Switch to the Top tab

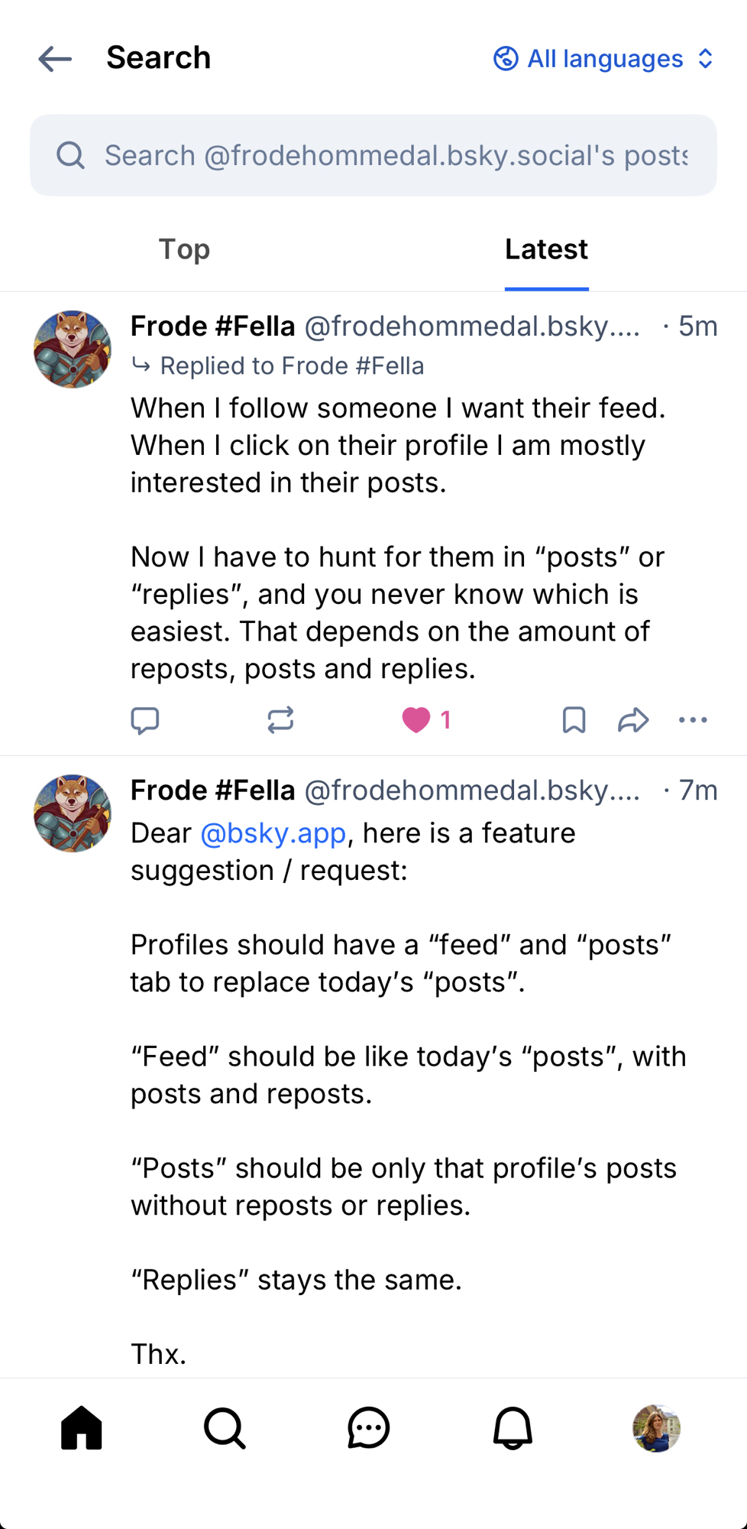click(184, 249)
